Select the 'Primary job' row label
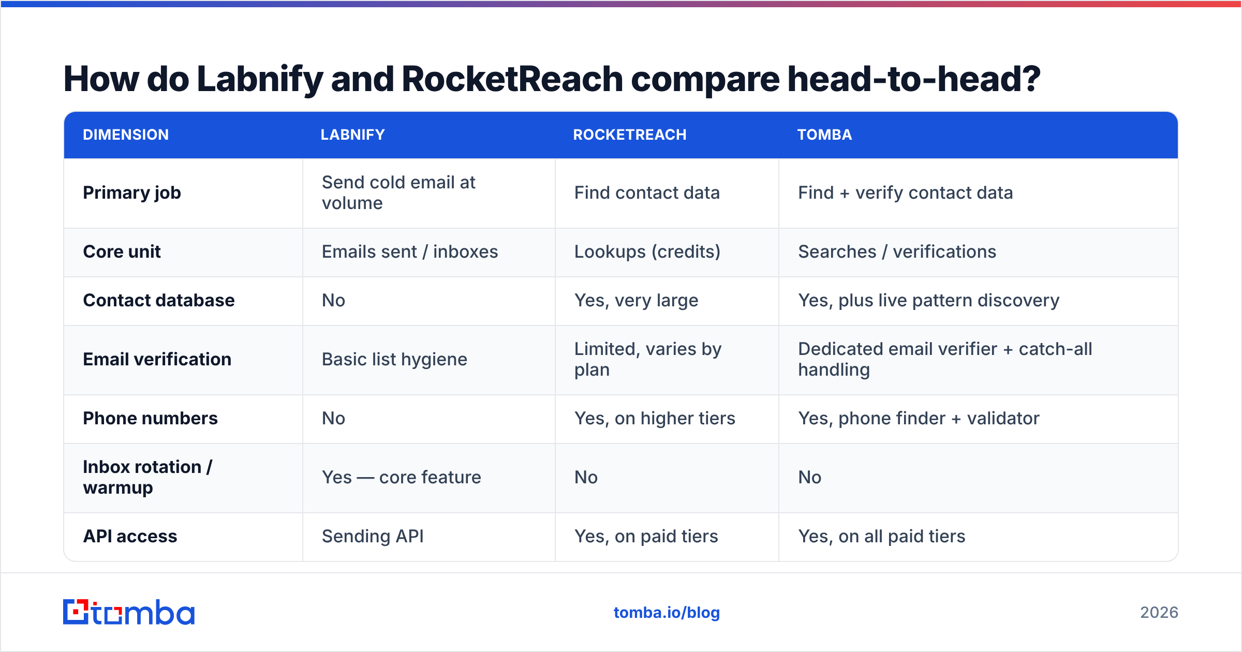 coord(132,193)
